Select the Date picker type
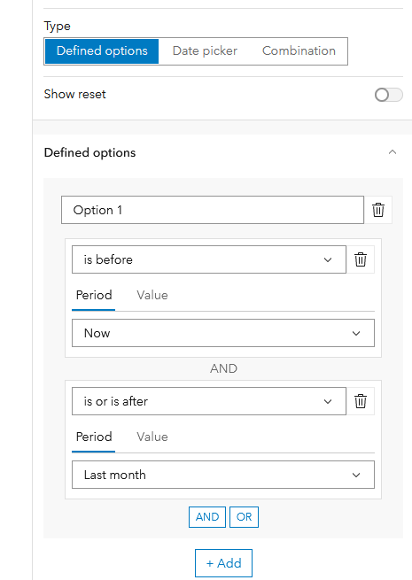The image size is (412, 580). coord(205,51)
